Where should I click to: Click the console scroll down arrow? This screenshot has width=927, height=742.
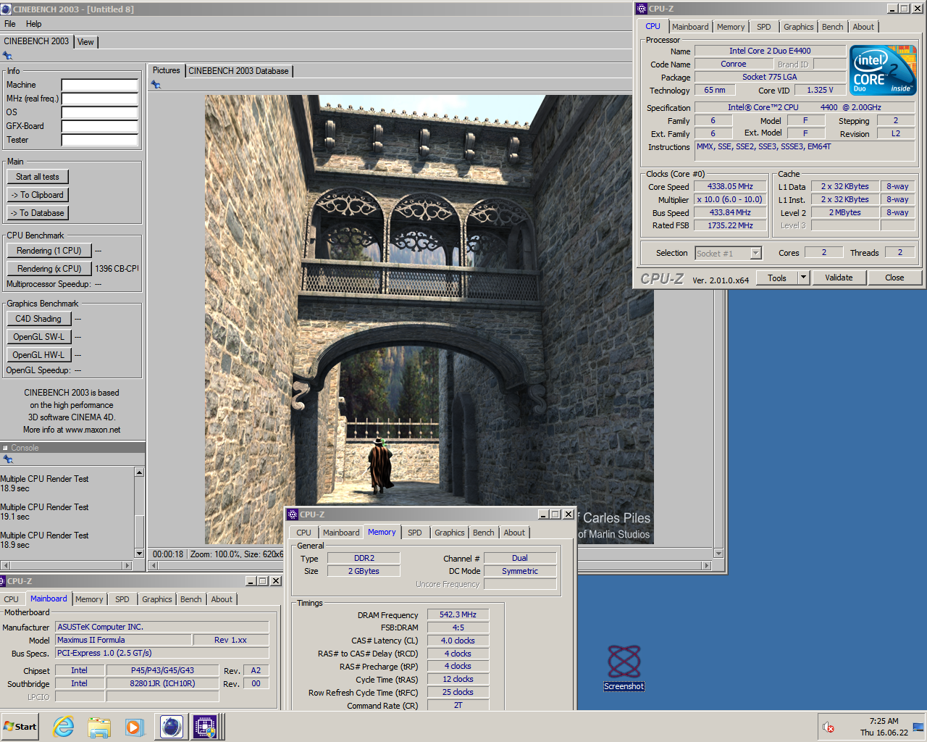(139, 554)
